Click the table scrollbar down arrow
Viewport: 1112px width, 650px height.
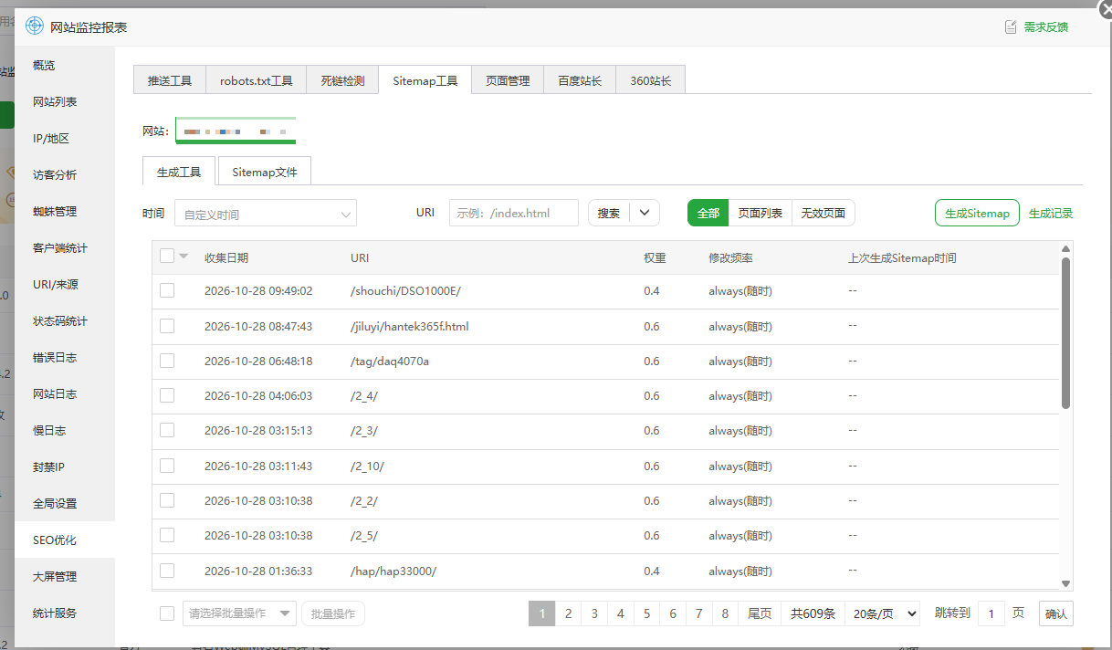coord(1065,583)
